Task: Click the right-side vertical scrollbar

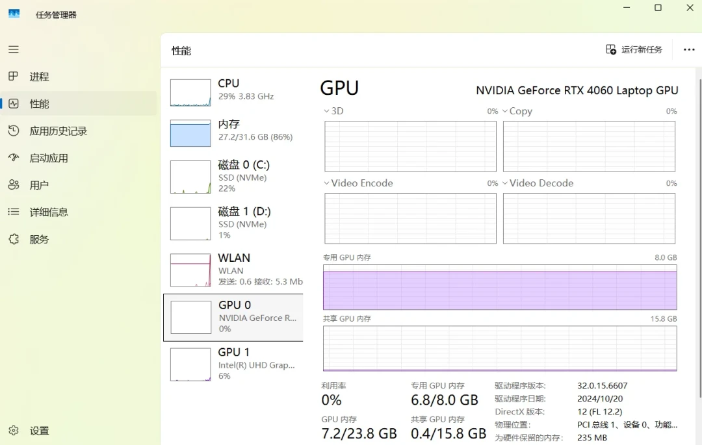Action: click(x=700, y=238)
